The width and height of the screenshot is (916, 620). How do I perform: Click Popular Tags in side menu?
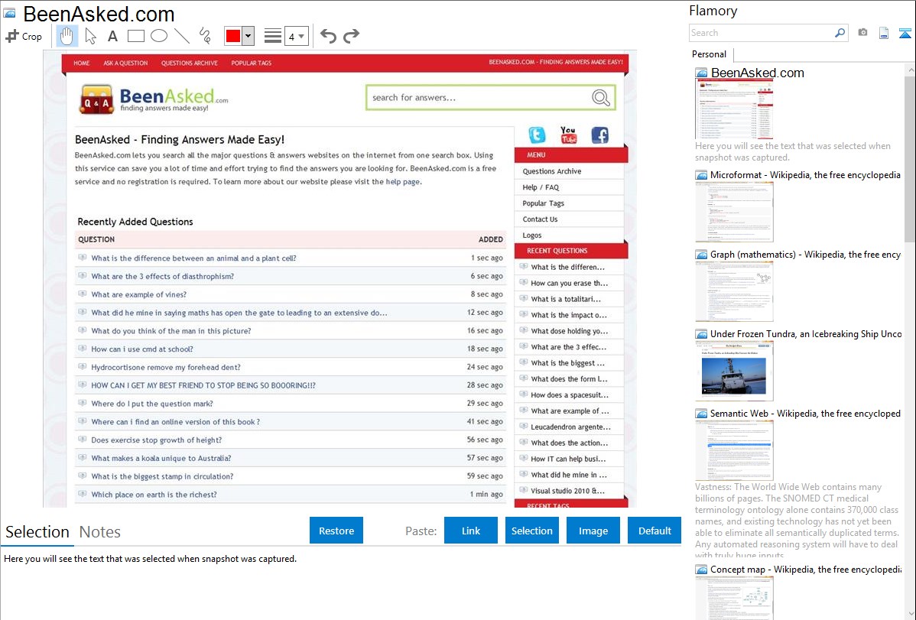(x=544, y=203)
